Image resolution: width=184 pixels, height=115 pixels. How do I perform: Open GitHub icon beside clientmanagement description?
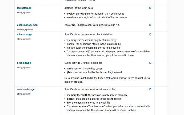[150, 25]
